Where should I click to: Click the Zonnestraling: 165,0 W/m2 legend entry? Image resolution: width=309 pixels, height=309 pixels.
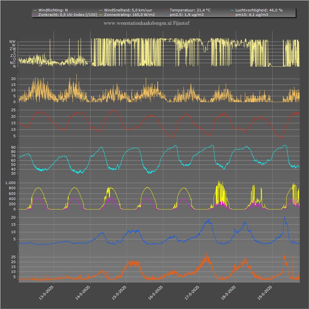127,15
